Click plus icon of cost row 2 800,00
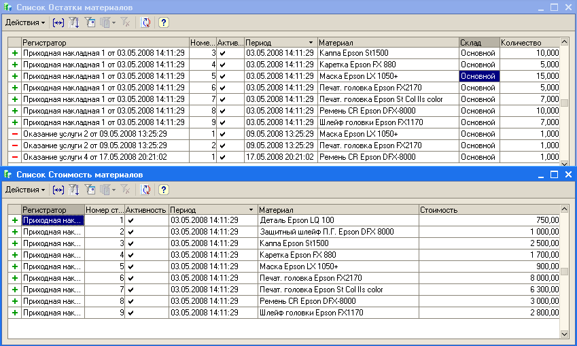The image size is (577, 346). (x=15, y=313)
